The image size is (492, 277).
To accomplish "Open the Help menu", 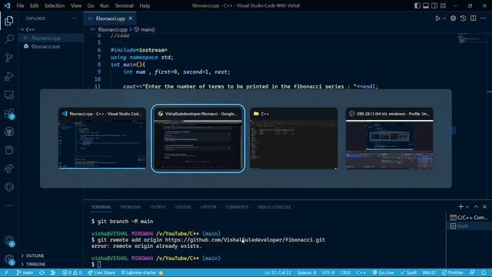I will coord(145,5).
